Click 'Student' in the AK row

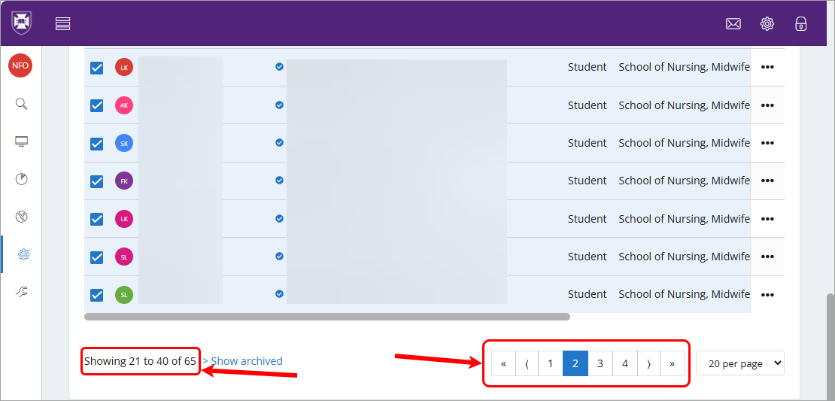point(587,105)
